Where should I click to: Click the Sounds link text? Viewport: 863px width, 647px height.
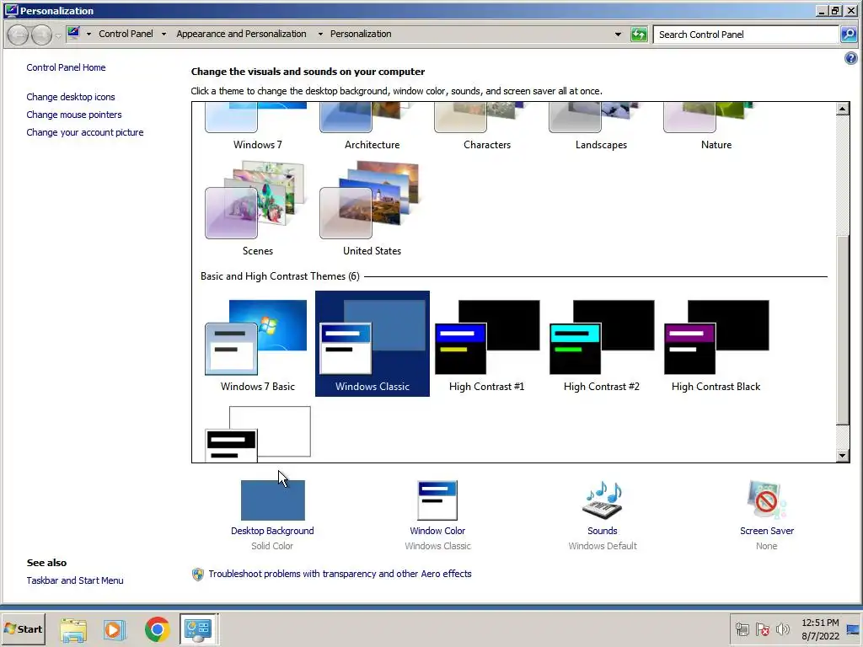602,531
